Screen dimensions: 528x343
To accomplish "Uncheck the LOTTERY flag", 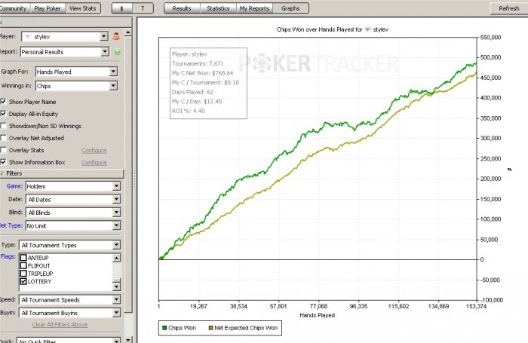I will click(x=23, y=281).
